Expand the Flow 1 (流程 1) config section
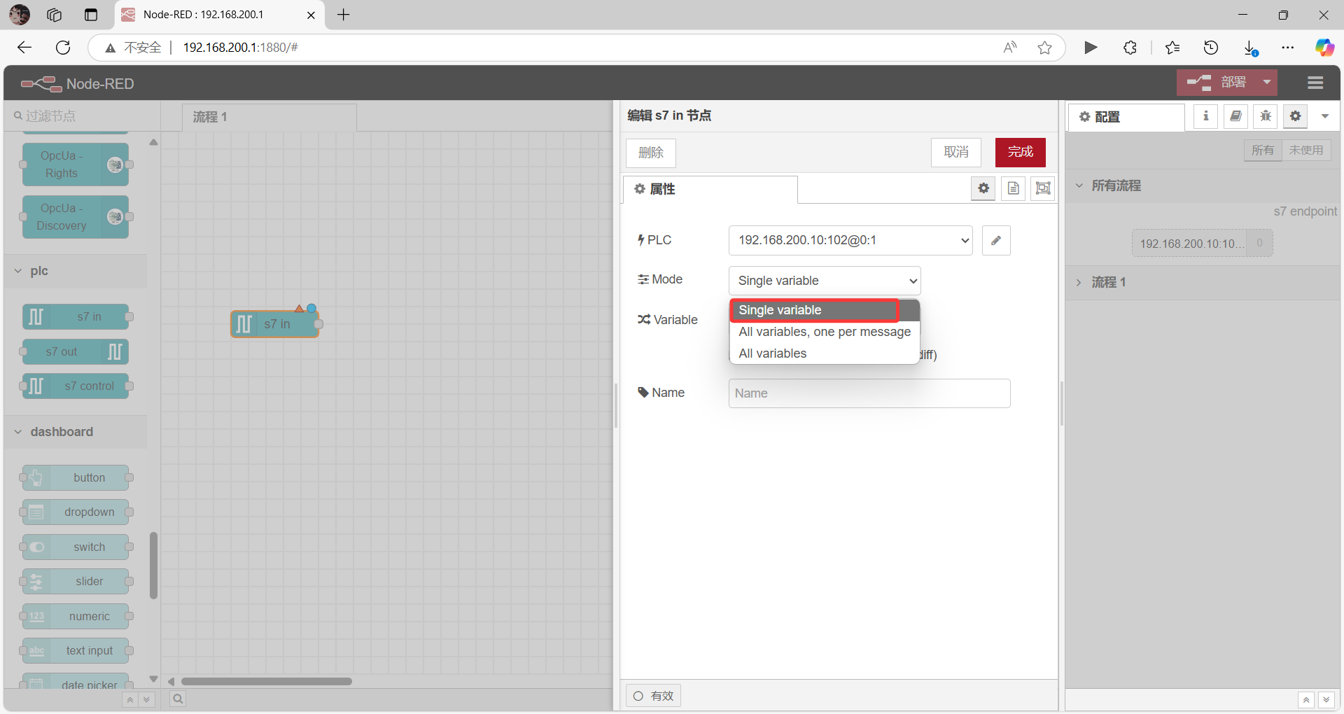Viewport: 1344px width, 714px height. (x=1203, y=282)
